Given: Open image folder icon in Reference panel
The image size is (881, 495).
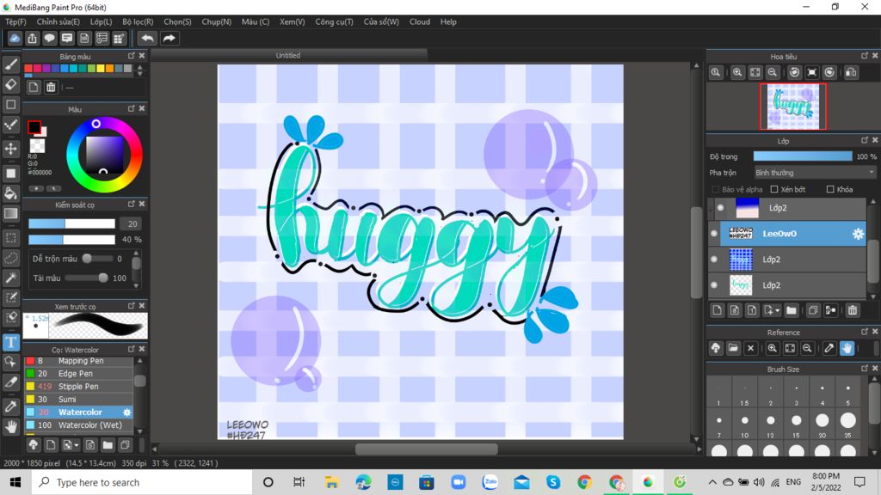Looking at the screenshot, I should click(733, 348).
